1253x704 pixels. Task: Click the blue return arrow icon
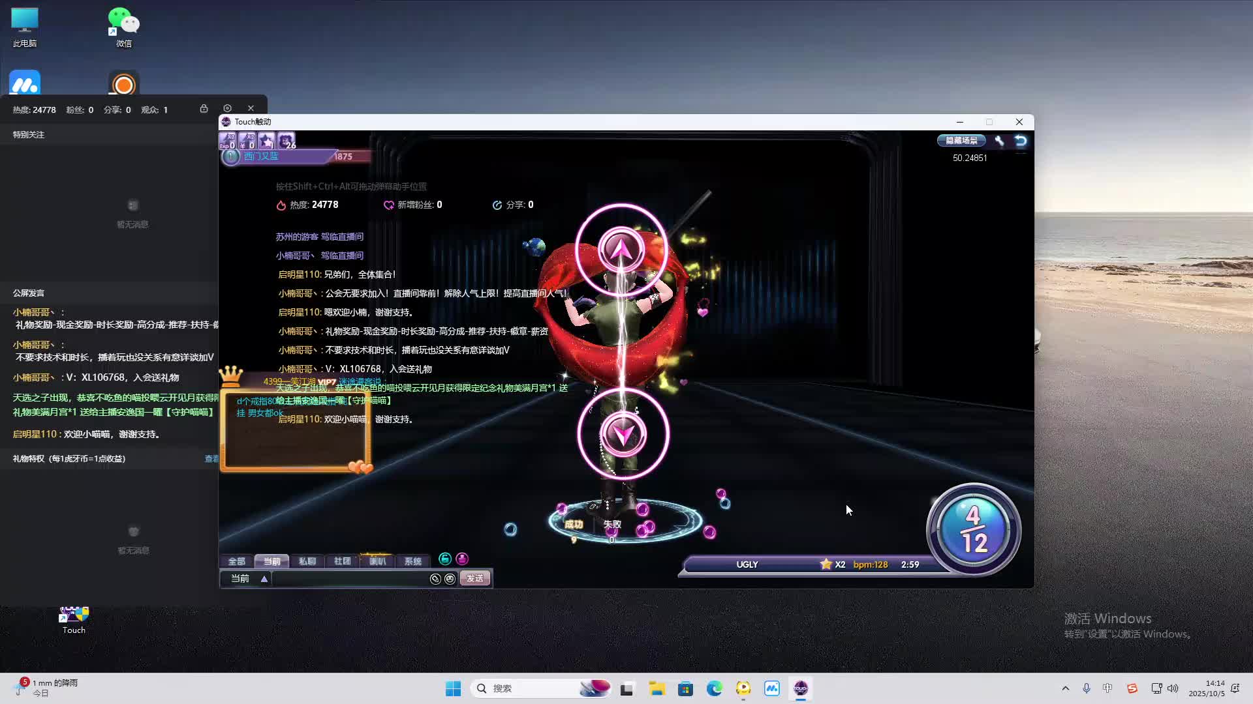(1021, 140)
